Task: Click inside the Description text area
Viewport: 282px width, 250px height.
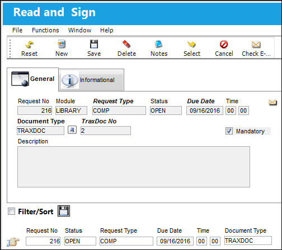Action: 134,167
